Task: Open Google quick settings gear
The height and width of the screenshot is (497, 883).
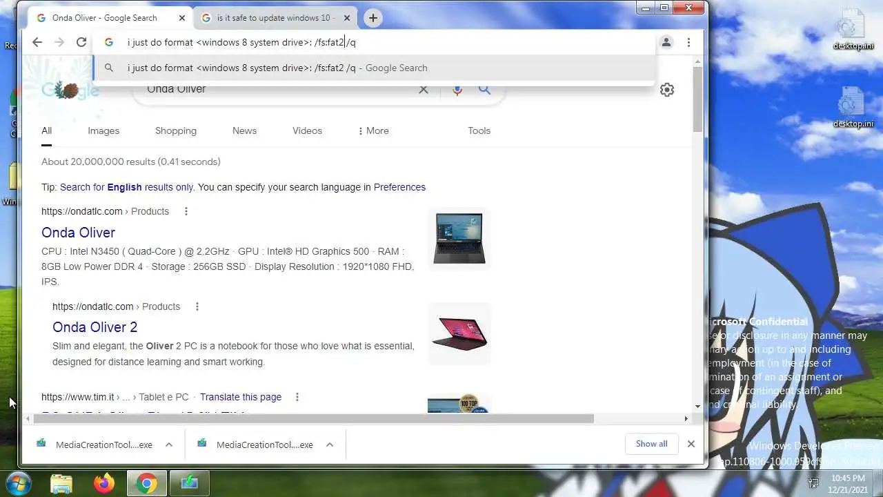Action: point(667,90)
